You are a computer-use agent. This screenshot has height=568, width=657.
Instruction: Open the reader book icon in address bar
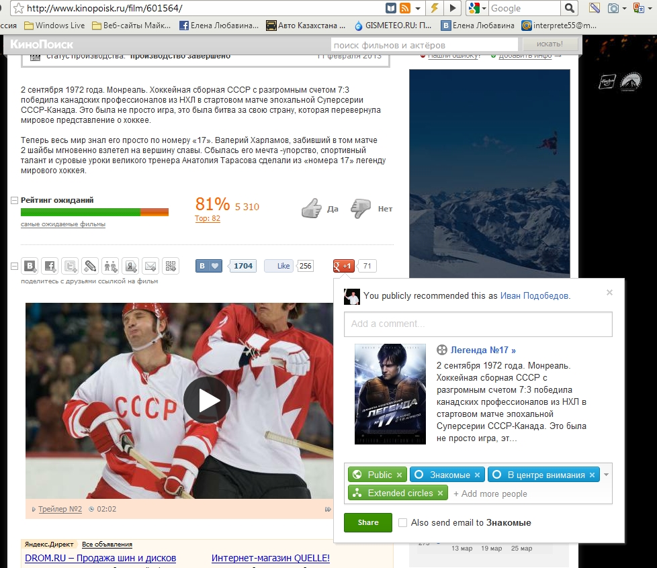coord(391,8)
